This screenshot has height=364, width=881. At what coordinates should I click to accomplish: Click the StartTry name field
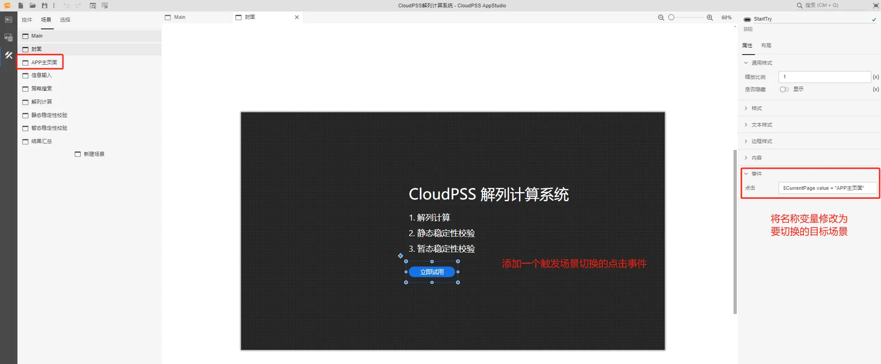811,19
